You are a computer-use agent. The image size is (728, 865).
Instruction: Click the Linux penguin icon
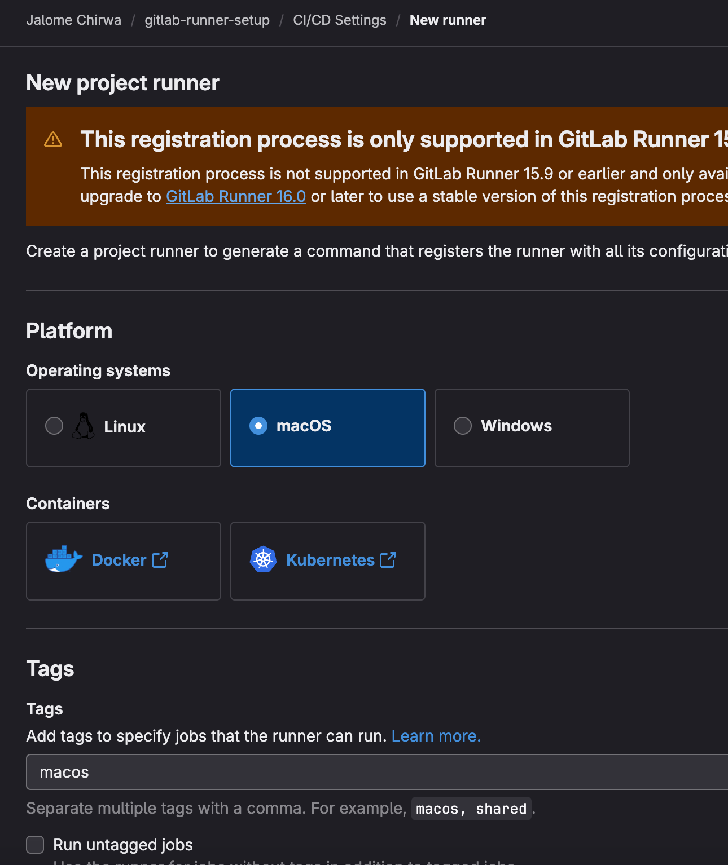(84, 426)
